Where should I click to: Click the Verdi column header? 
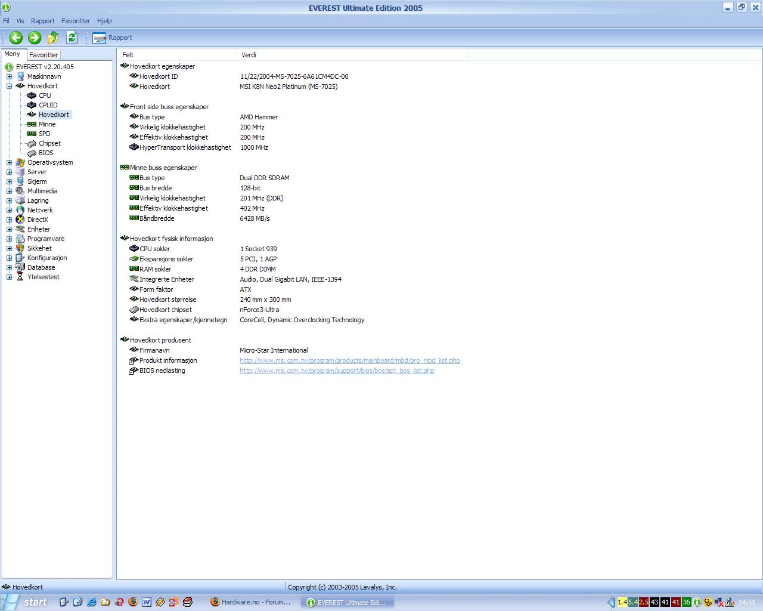[x=352, y=55]
